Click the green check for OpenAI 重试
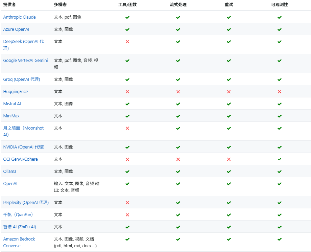The image size is (311, 252). tap(229, 184)
